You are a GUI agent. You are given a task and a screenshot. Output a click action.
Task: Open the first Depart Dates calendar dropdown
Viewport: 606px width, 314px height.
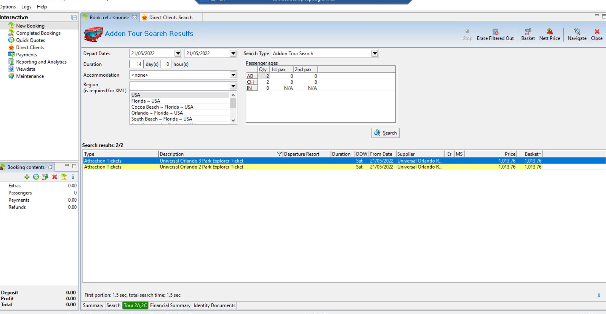[x=178, y=53]
